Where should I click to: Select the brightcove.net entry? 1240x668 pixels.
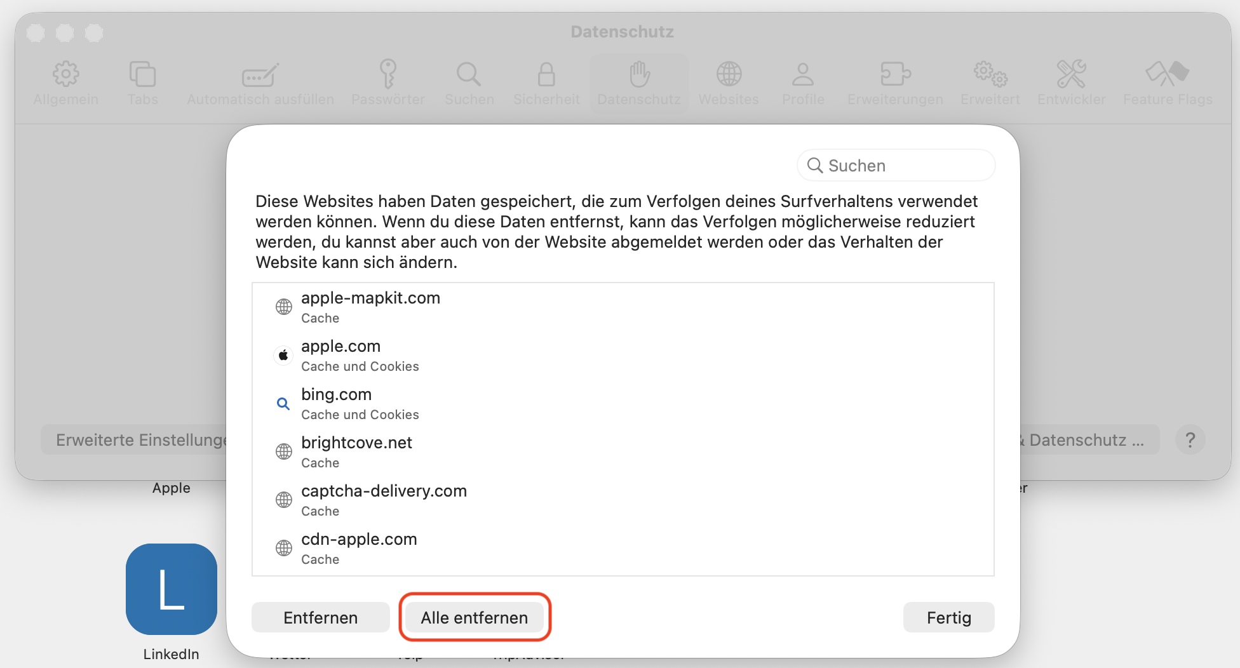[x=623, y=452]
